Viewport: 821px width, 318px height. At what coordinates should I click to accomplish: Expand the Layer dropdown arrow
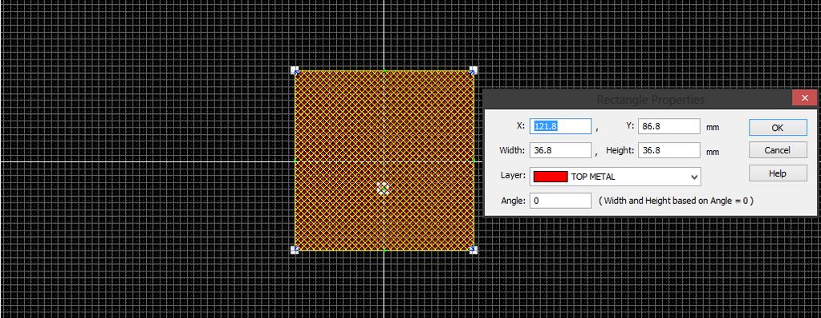694,177
